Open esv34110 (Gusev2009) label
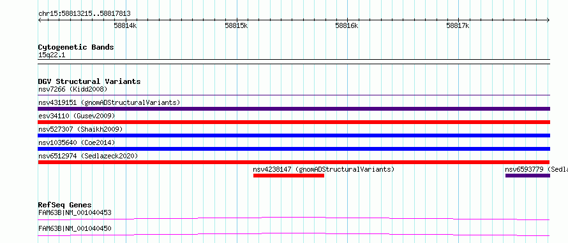The height and width of the screenshot is (243, 568). (77, 116)
